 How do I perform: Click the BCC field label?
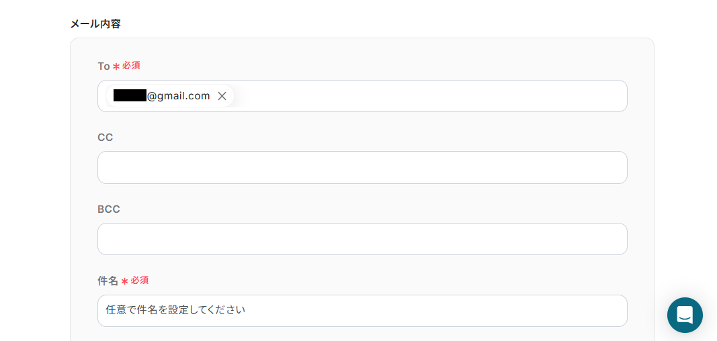point(109,209)
